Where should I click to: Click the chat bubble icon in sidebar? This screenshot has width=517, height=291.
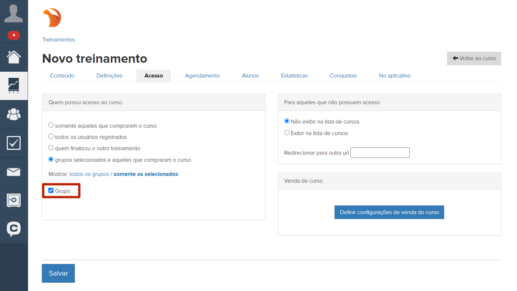pyautogui.click(x=14, y=229)
